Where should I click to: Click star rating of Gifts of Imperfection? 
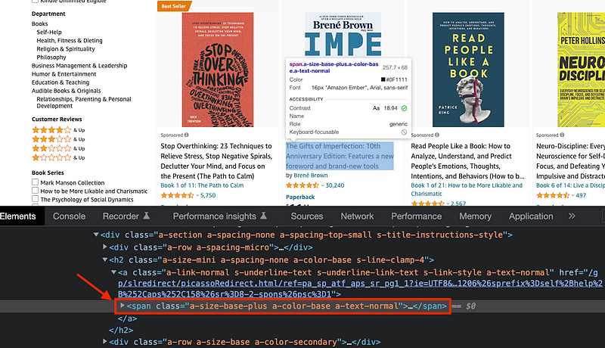pyautogui.click(x=302, y=185)
